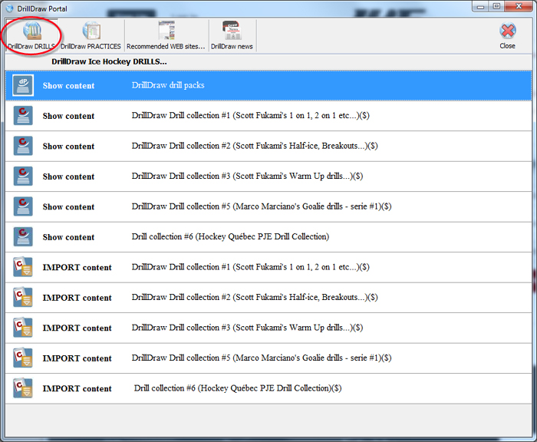Click Show content label for DrillDraw drill packs
Image resolution: width=537 pixels, height=442 pixels.
(68, 86)
